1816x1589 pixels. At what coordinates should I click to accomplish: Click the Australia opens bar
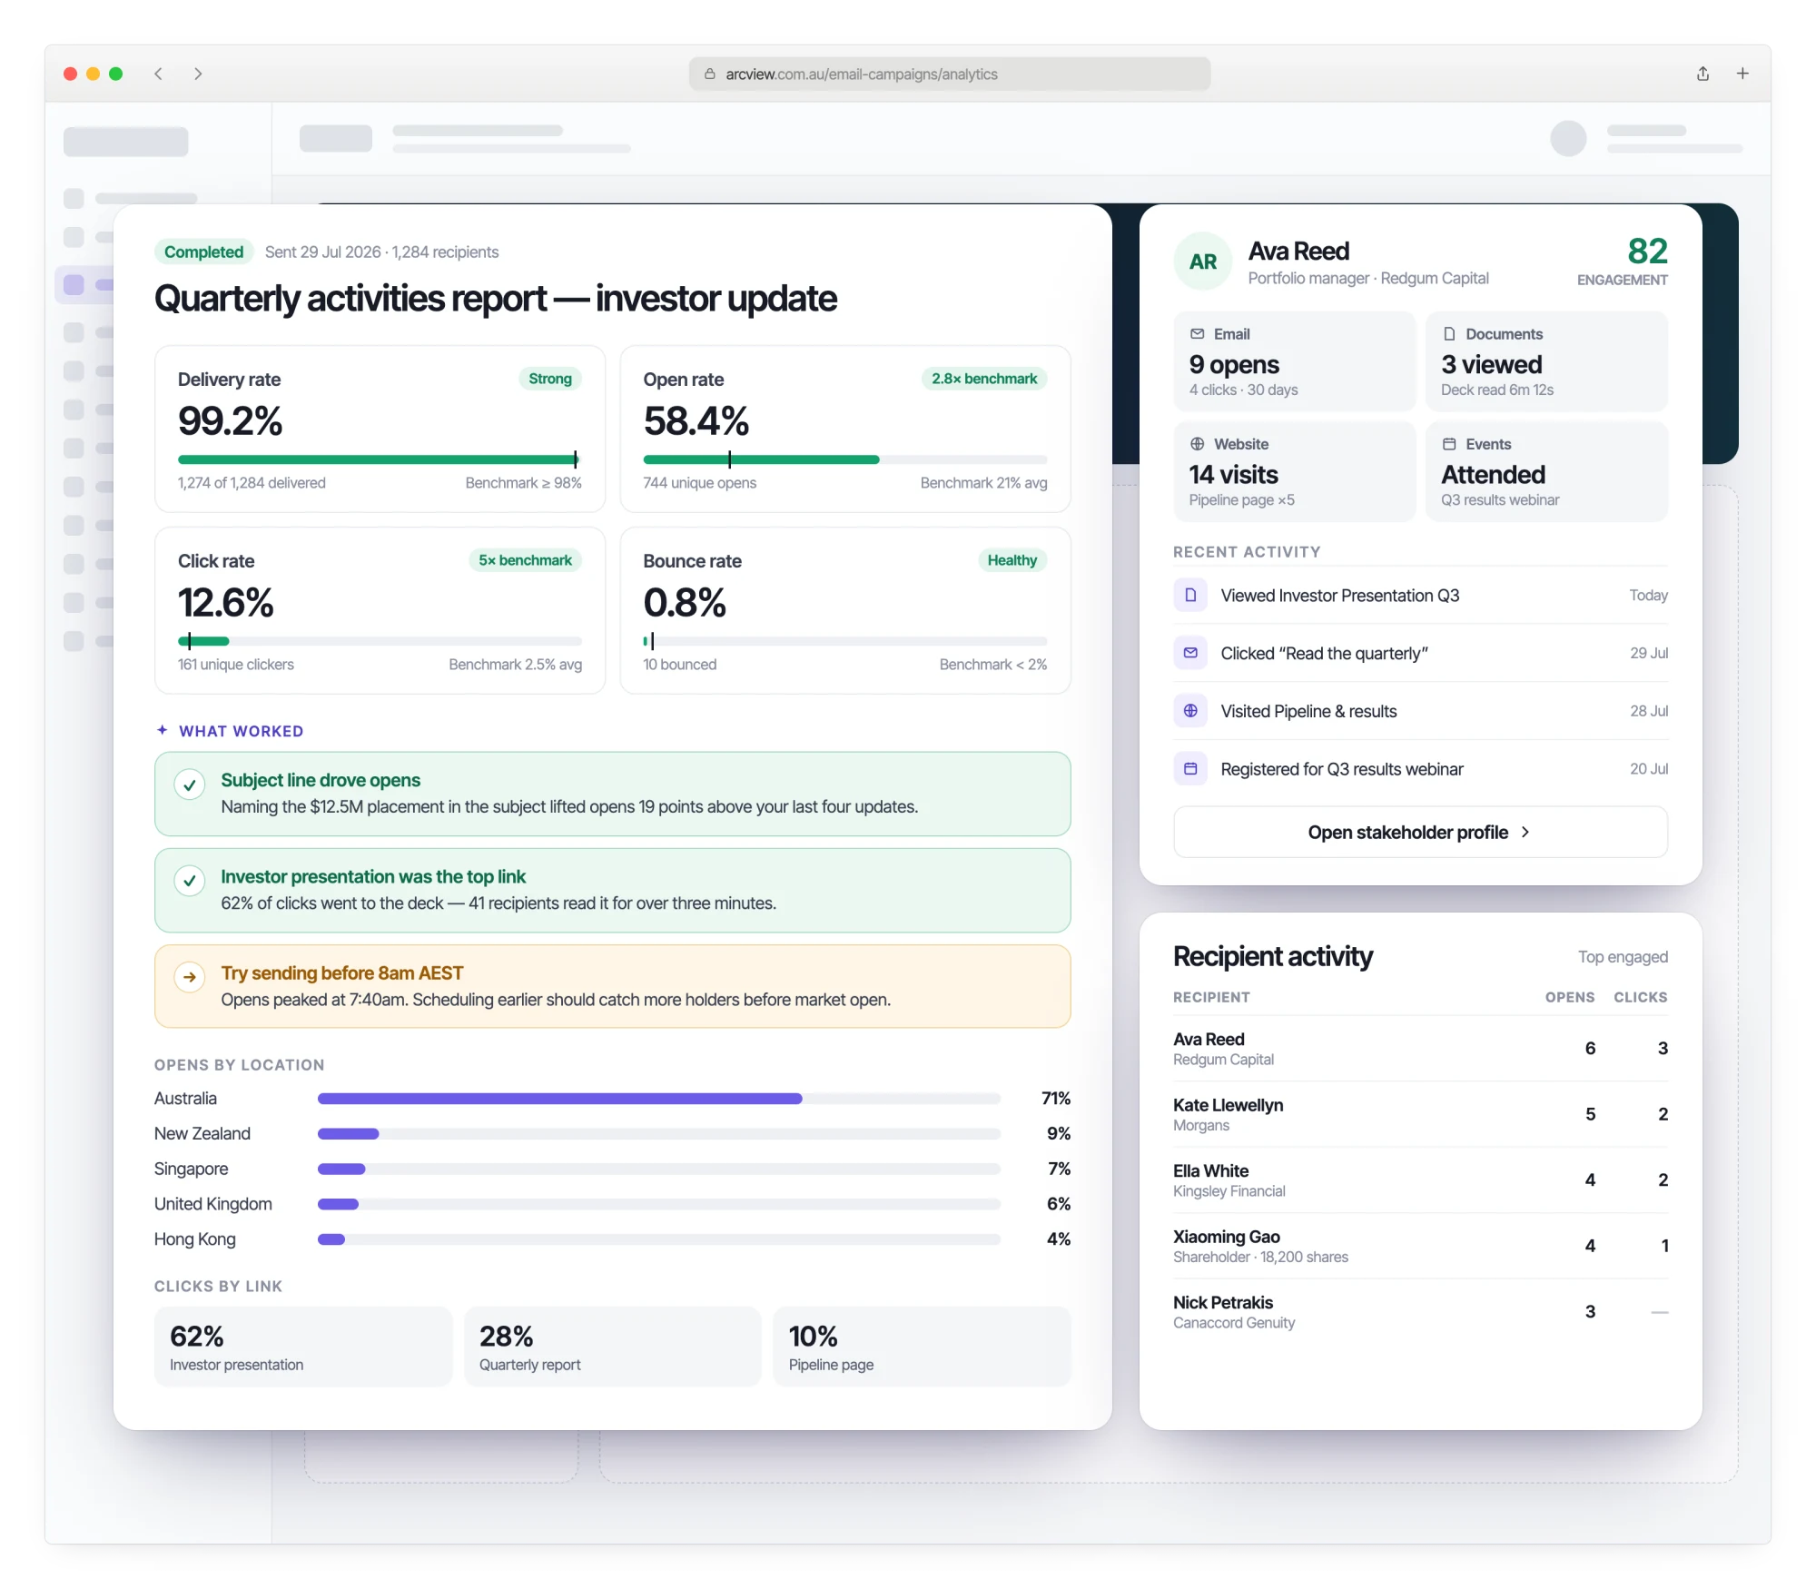(659, 1099)
